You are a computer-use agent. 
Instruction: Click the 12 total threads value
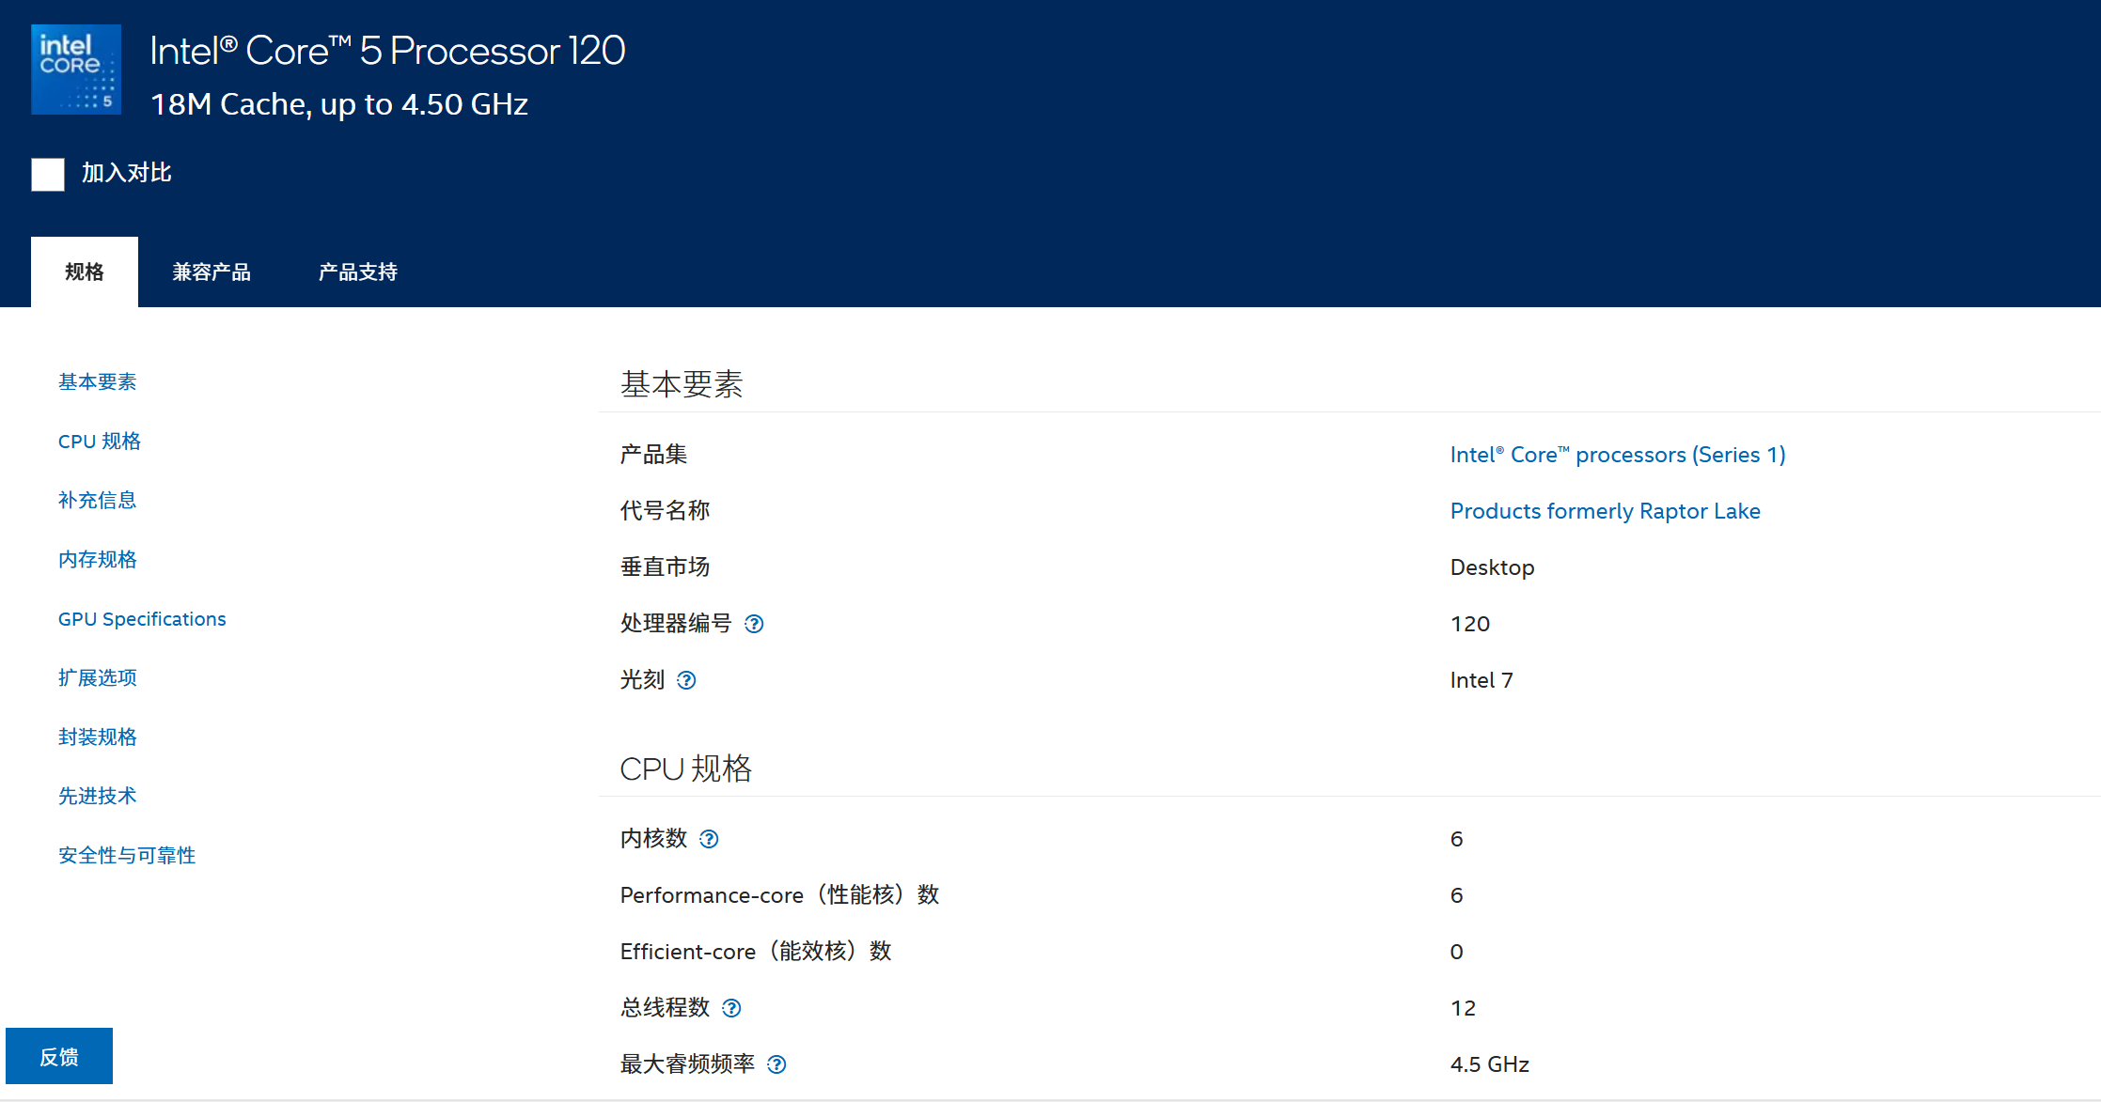tap(1464, 1008)
